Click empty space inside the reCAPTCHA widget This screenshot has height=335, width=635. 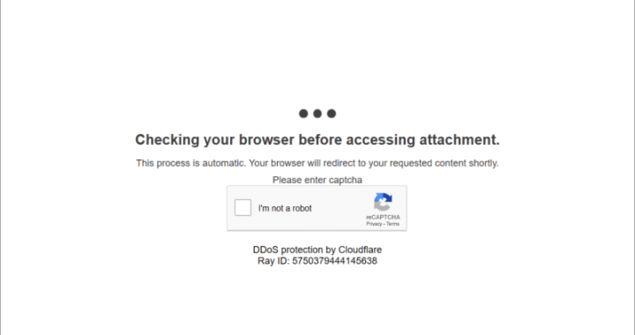340,208
